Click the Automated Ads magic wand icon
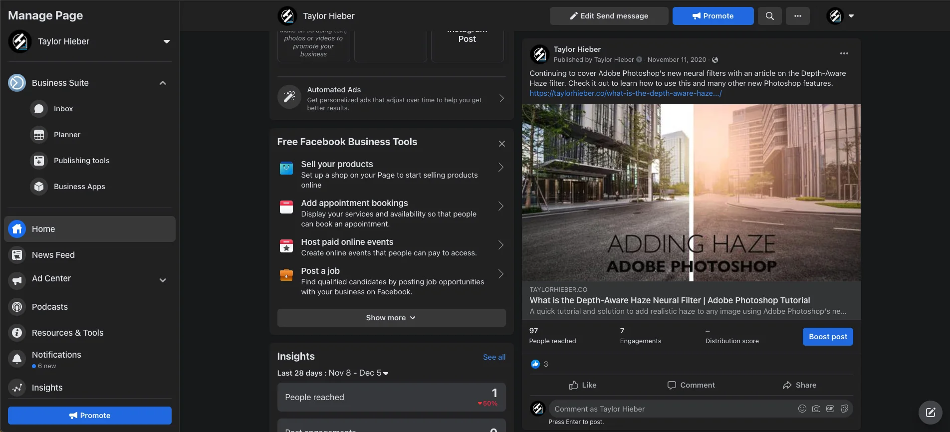This screenshot has height=432, width=950. (289, 97)
